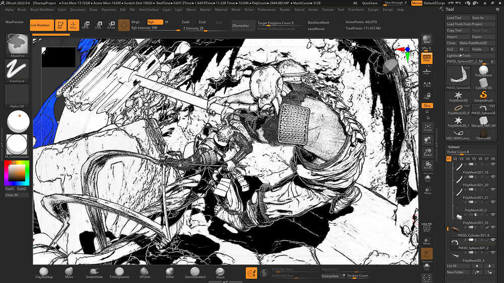The image size is (504, 283).
Task: Open the SK_AnimeShader material sphere
Action: pyautogui.click(x=17, y=146)
